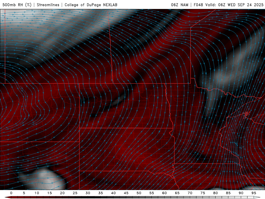This screenshot has width=265, height=199.
Task: Click the 55 value on the color scale
Action: [151, 193]
